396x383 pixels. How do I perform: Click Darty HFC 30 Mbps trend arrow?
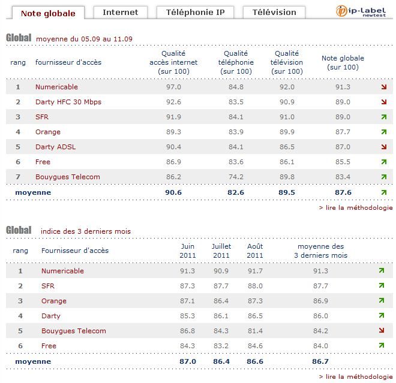click(383, 102)
